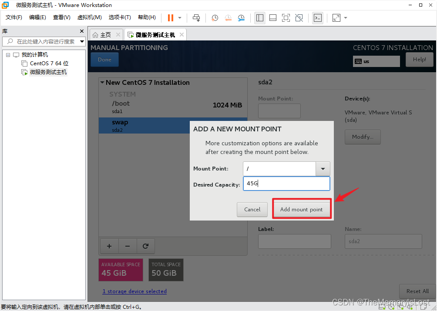Click the Add mount point button
Image resolution: width=437 pixels, height=311 pixels.
click(302, 209)
